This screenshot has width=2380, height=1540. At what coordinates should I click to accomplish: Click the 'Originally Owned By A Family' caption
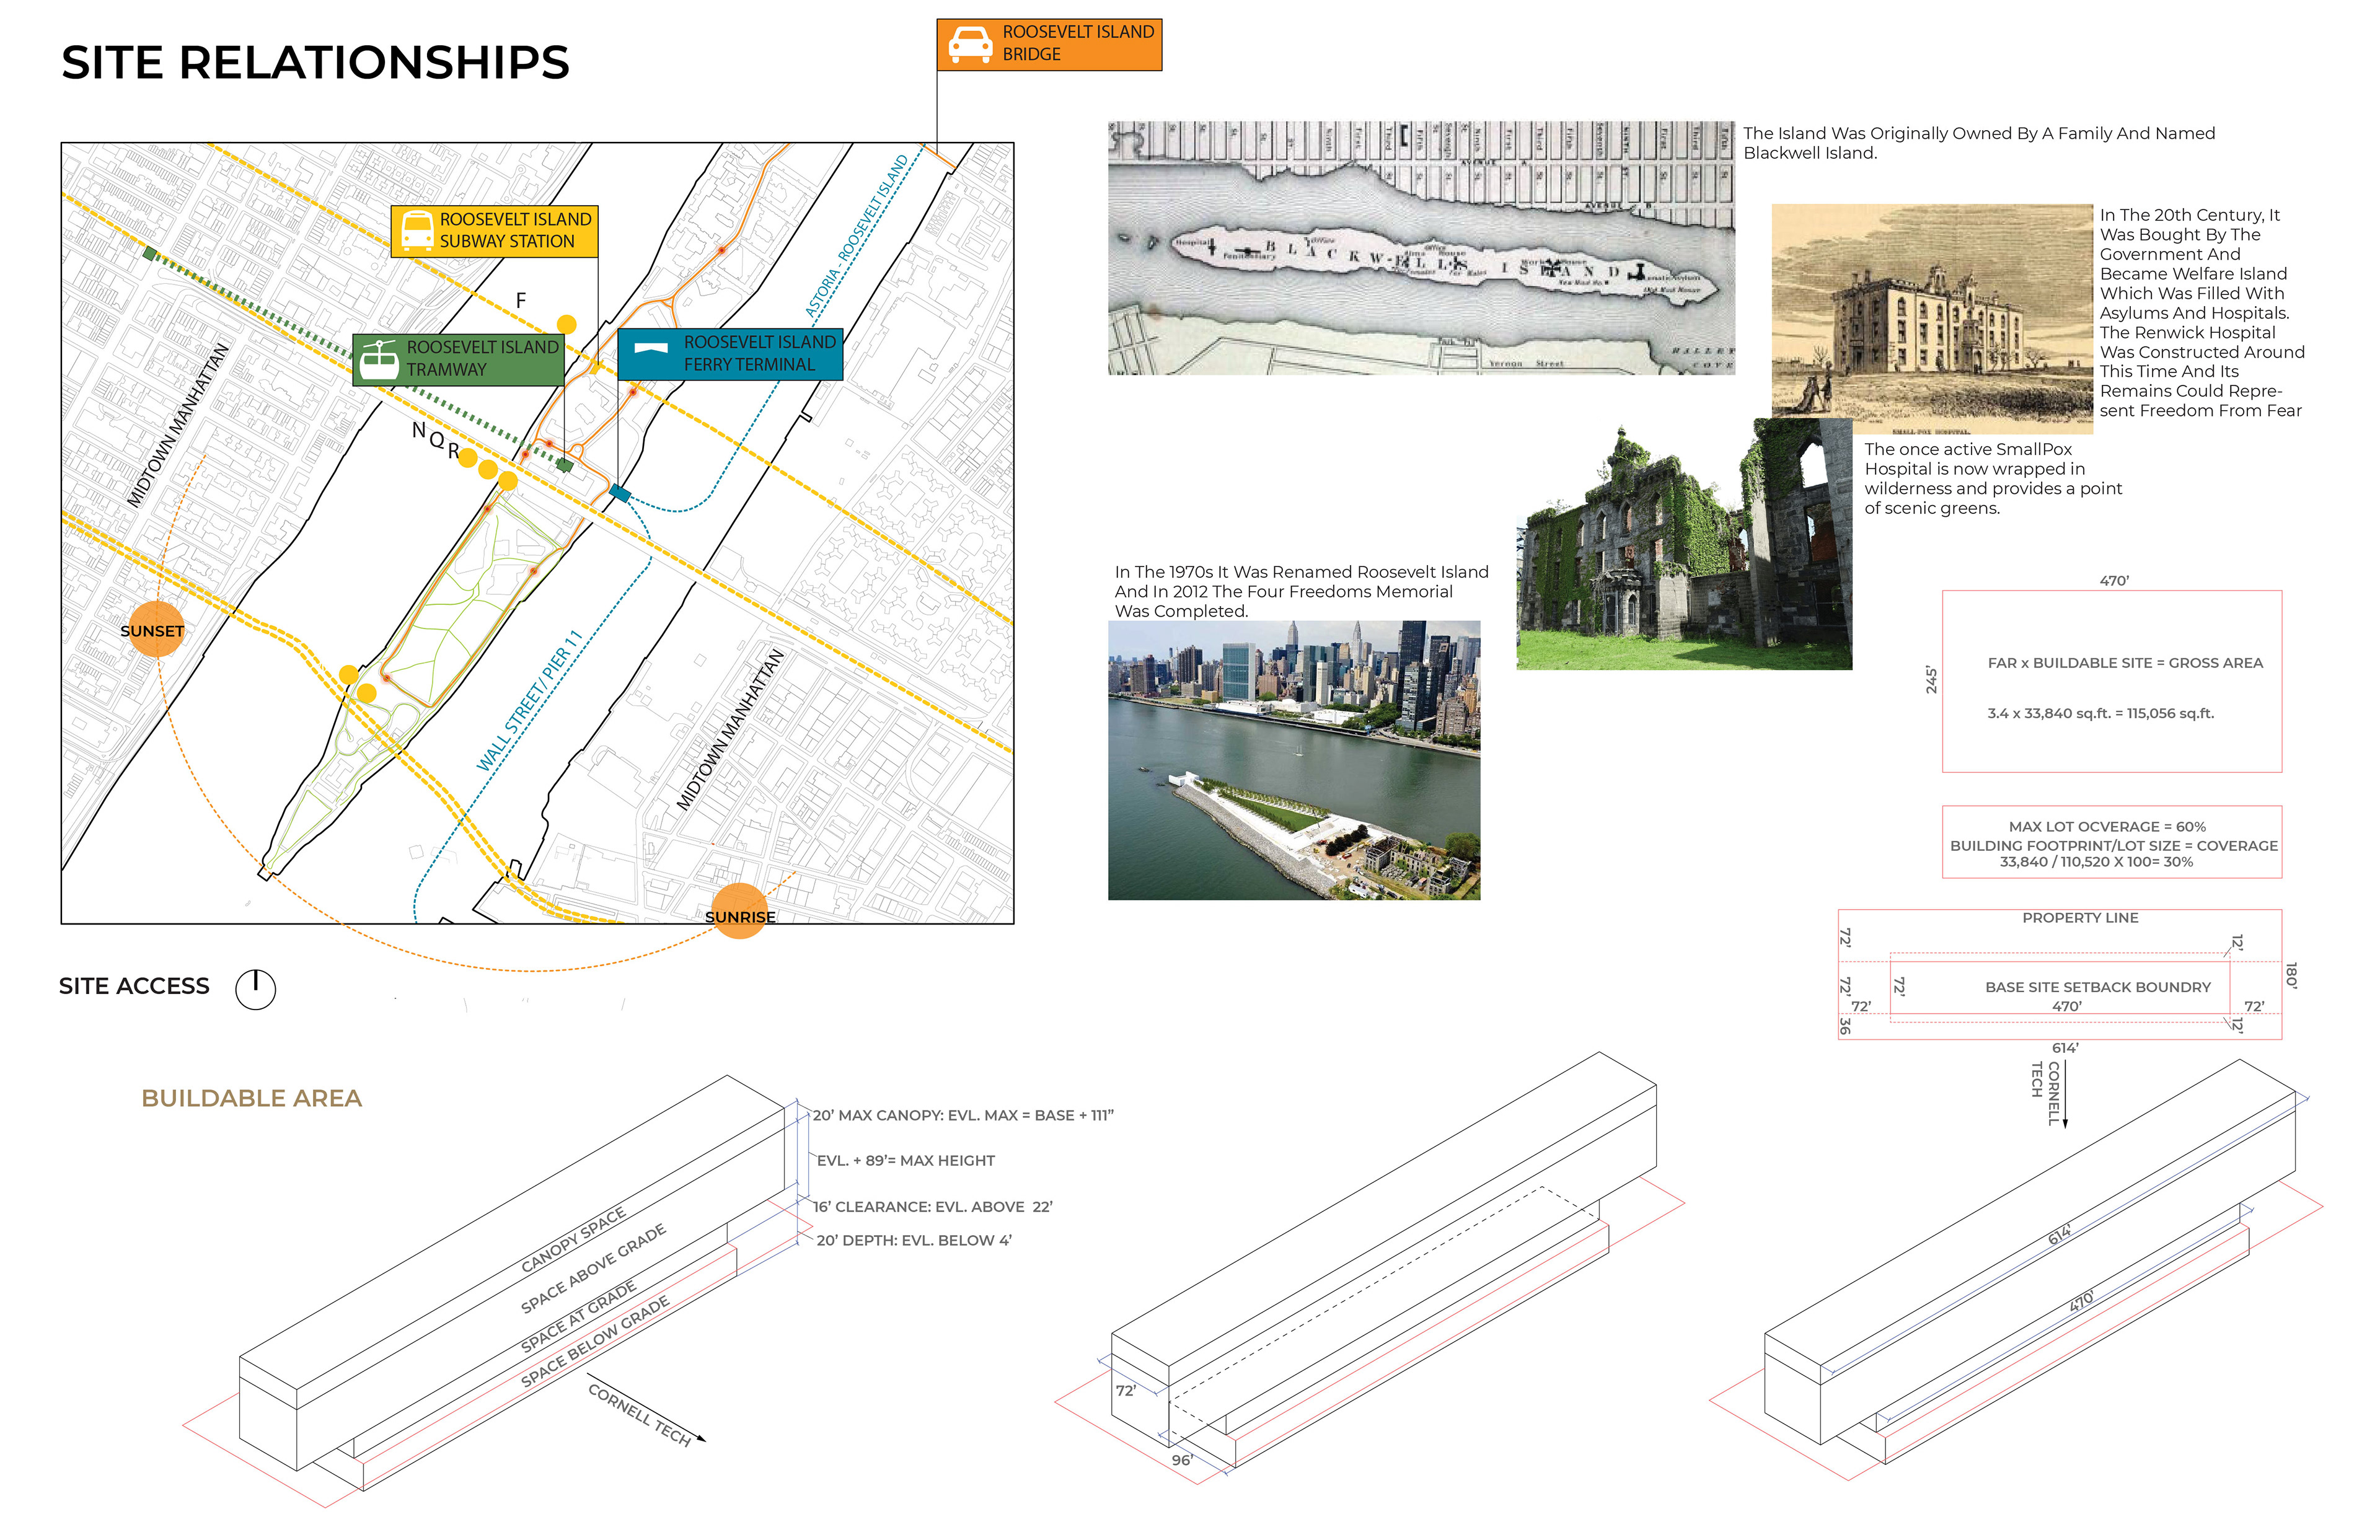tap(1979, 143)
